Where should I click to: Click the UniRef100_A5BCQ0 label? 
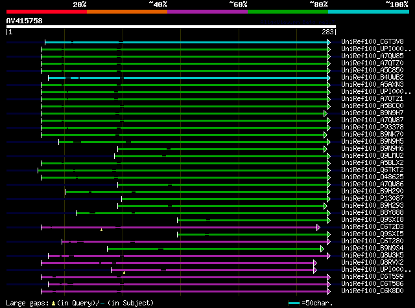pyautogui.click(x=372, y=105)
